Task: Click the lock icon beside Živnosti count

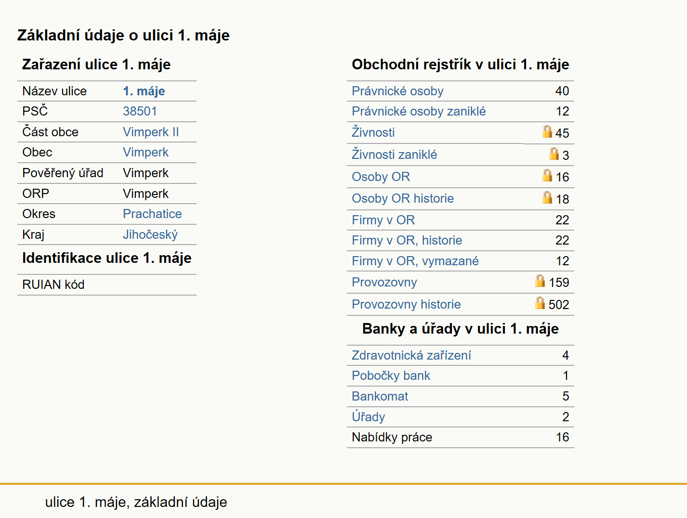Action: (x=547, y=131)
